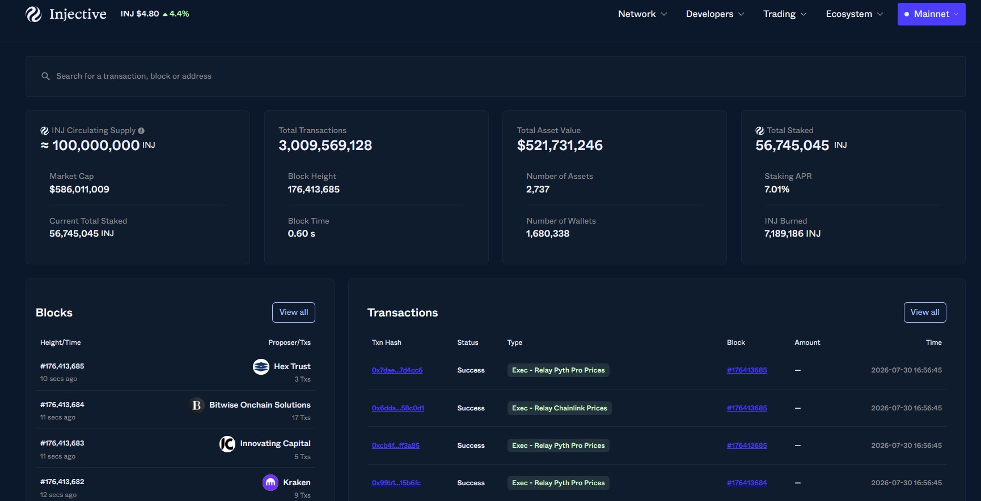Open transaction hash 0x99b1...15b6fc
The image size is (981, 501).
396,483
